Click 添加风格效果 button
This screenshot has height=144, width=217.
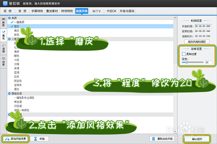click(x=15, y=139)
